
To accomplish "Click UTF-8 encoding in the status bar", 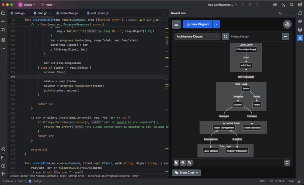I will 280,181.
